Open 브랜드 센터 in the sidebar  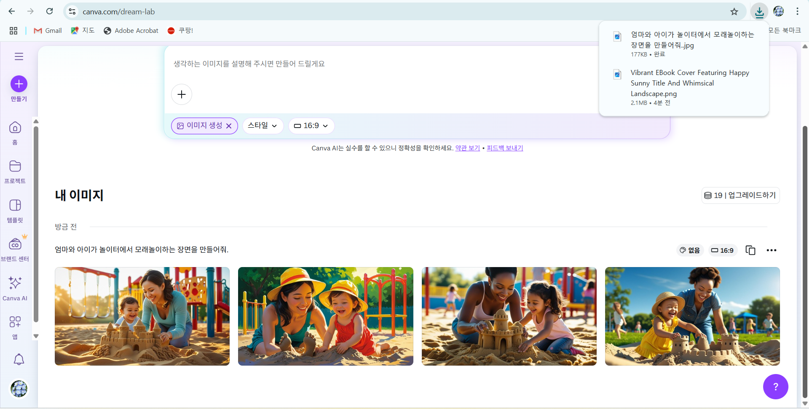(x=15, y=249)
